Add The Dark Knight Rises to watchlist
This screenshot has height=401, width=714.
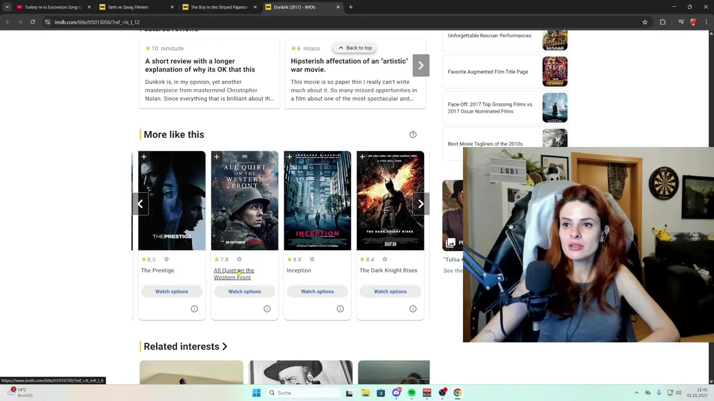[x=362, y=158]
